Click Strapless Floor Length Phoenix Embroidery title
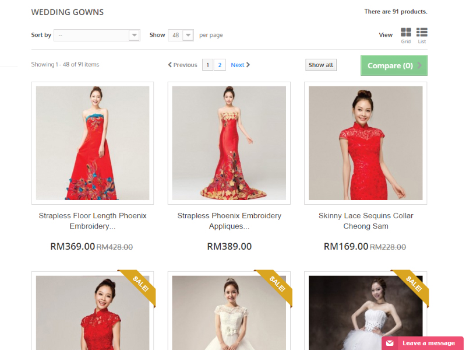This screenshot has height=350, width=466. tap(93, 221)
